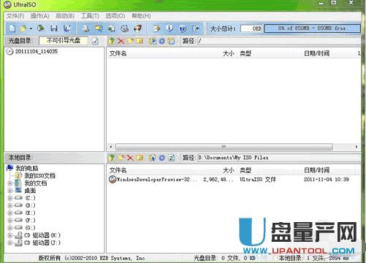This screenshot has height=263, width=366.
Task: Expand the 我的文档 tree node
Action: [10, 183]
